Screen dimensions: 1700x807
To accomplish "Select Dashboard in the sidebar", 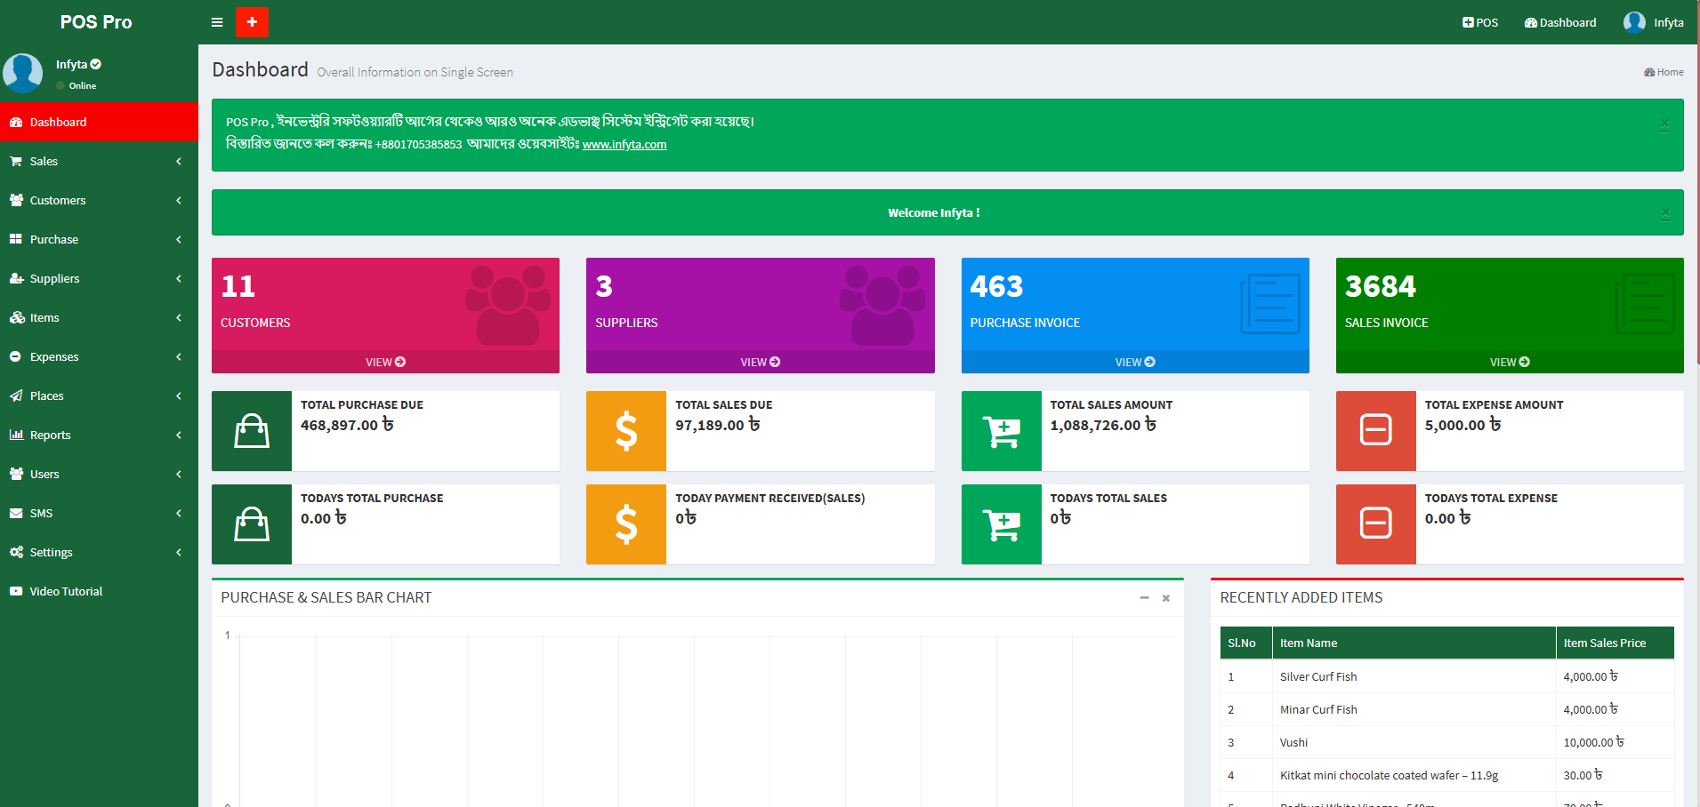I will pos(58,122).
